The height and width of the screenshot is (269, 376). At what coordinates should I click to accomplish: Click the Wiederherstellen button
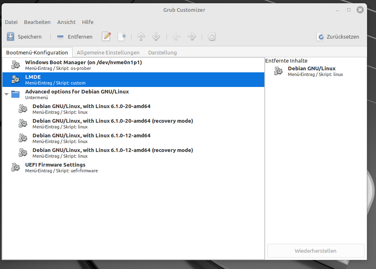[x=315, y=251]
